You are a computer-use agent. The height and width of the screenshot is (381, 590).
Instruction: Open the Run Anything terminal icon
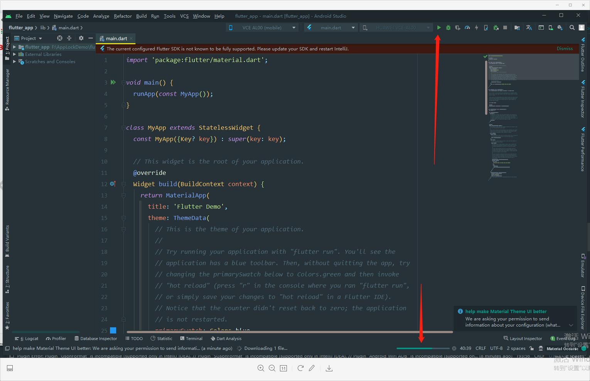click(x=541, y=28)
